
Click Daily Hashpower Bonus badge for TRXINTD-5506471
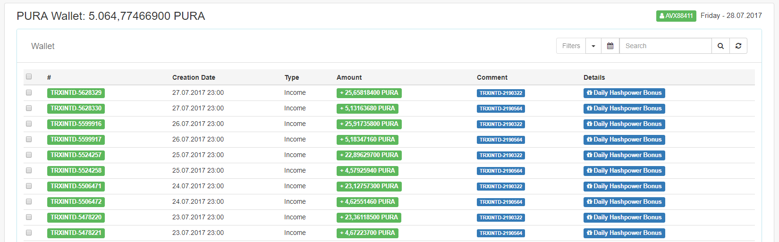pos(624,186)
